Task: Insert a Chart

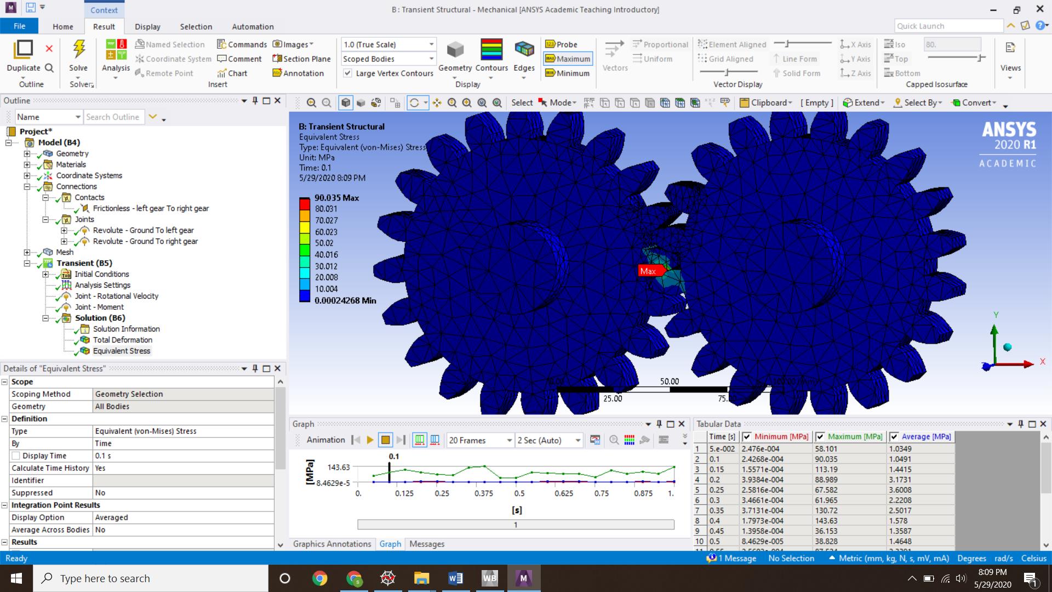Action: (x=233, y=73)
